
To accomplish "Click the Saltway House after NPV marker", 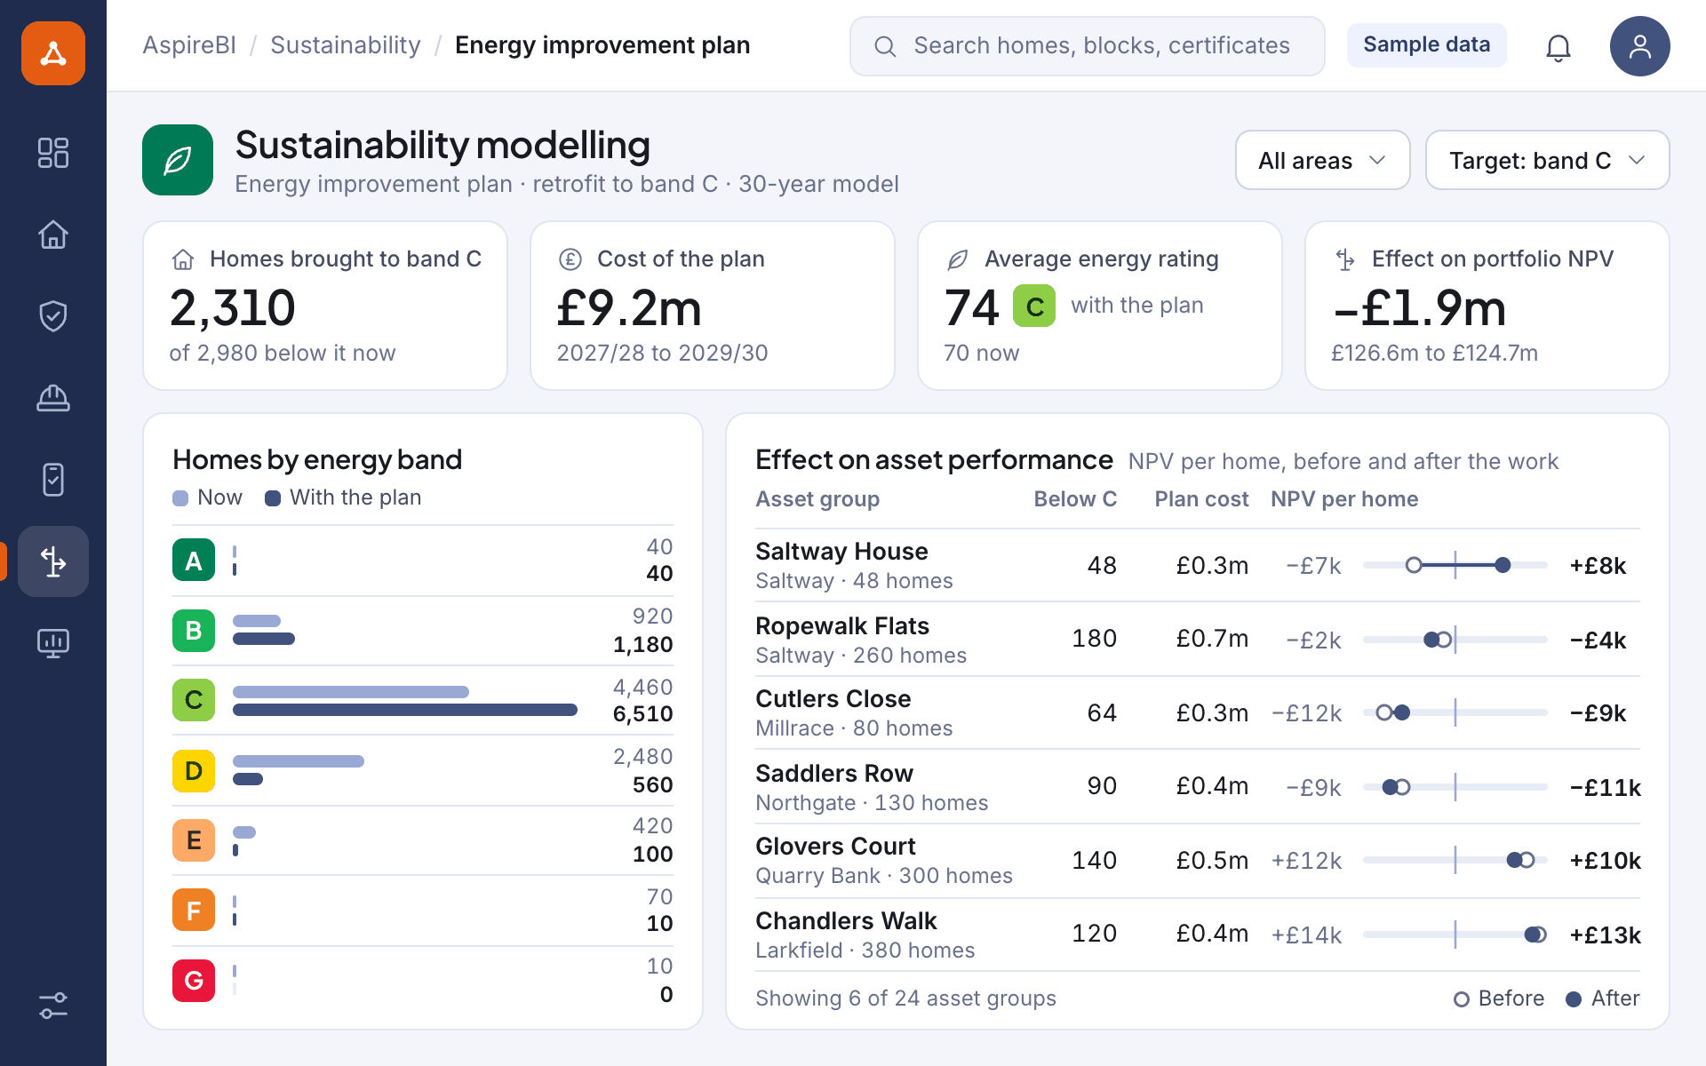I will point(1503,565).
